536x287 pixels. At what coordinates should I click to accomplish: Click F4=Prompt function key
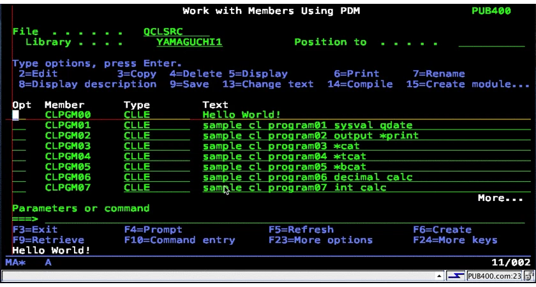(153, 229)
